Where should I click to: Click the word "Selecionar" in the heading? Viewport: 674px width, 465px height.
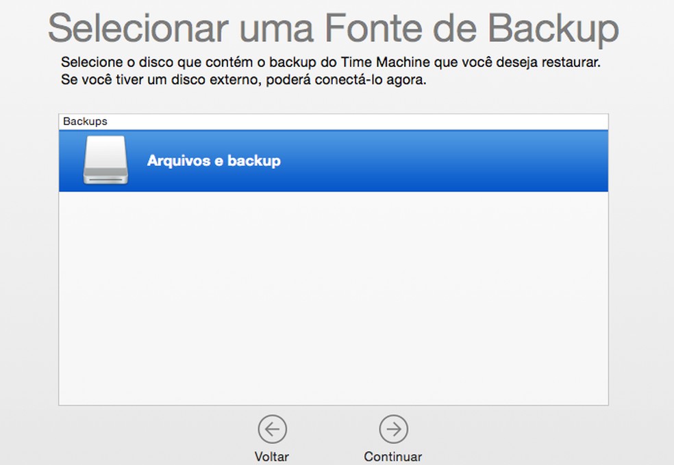pos(138,29)
